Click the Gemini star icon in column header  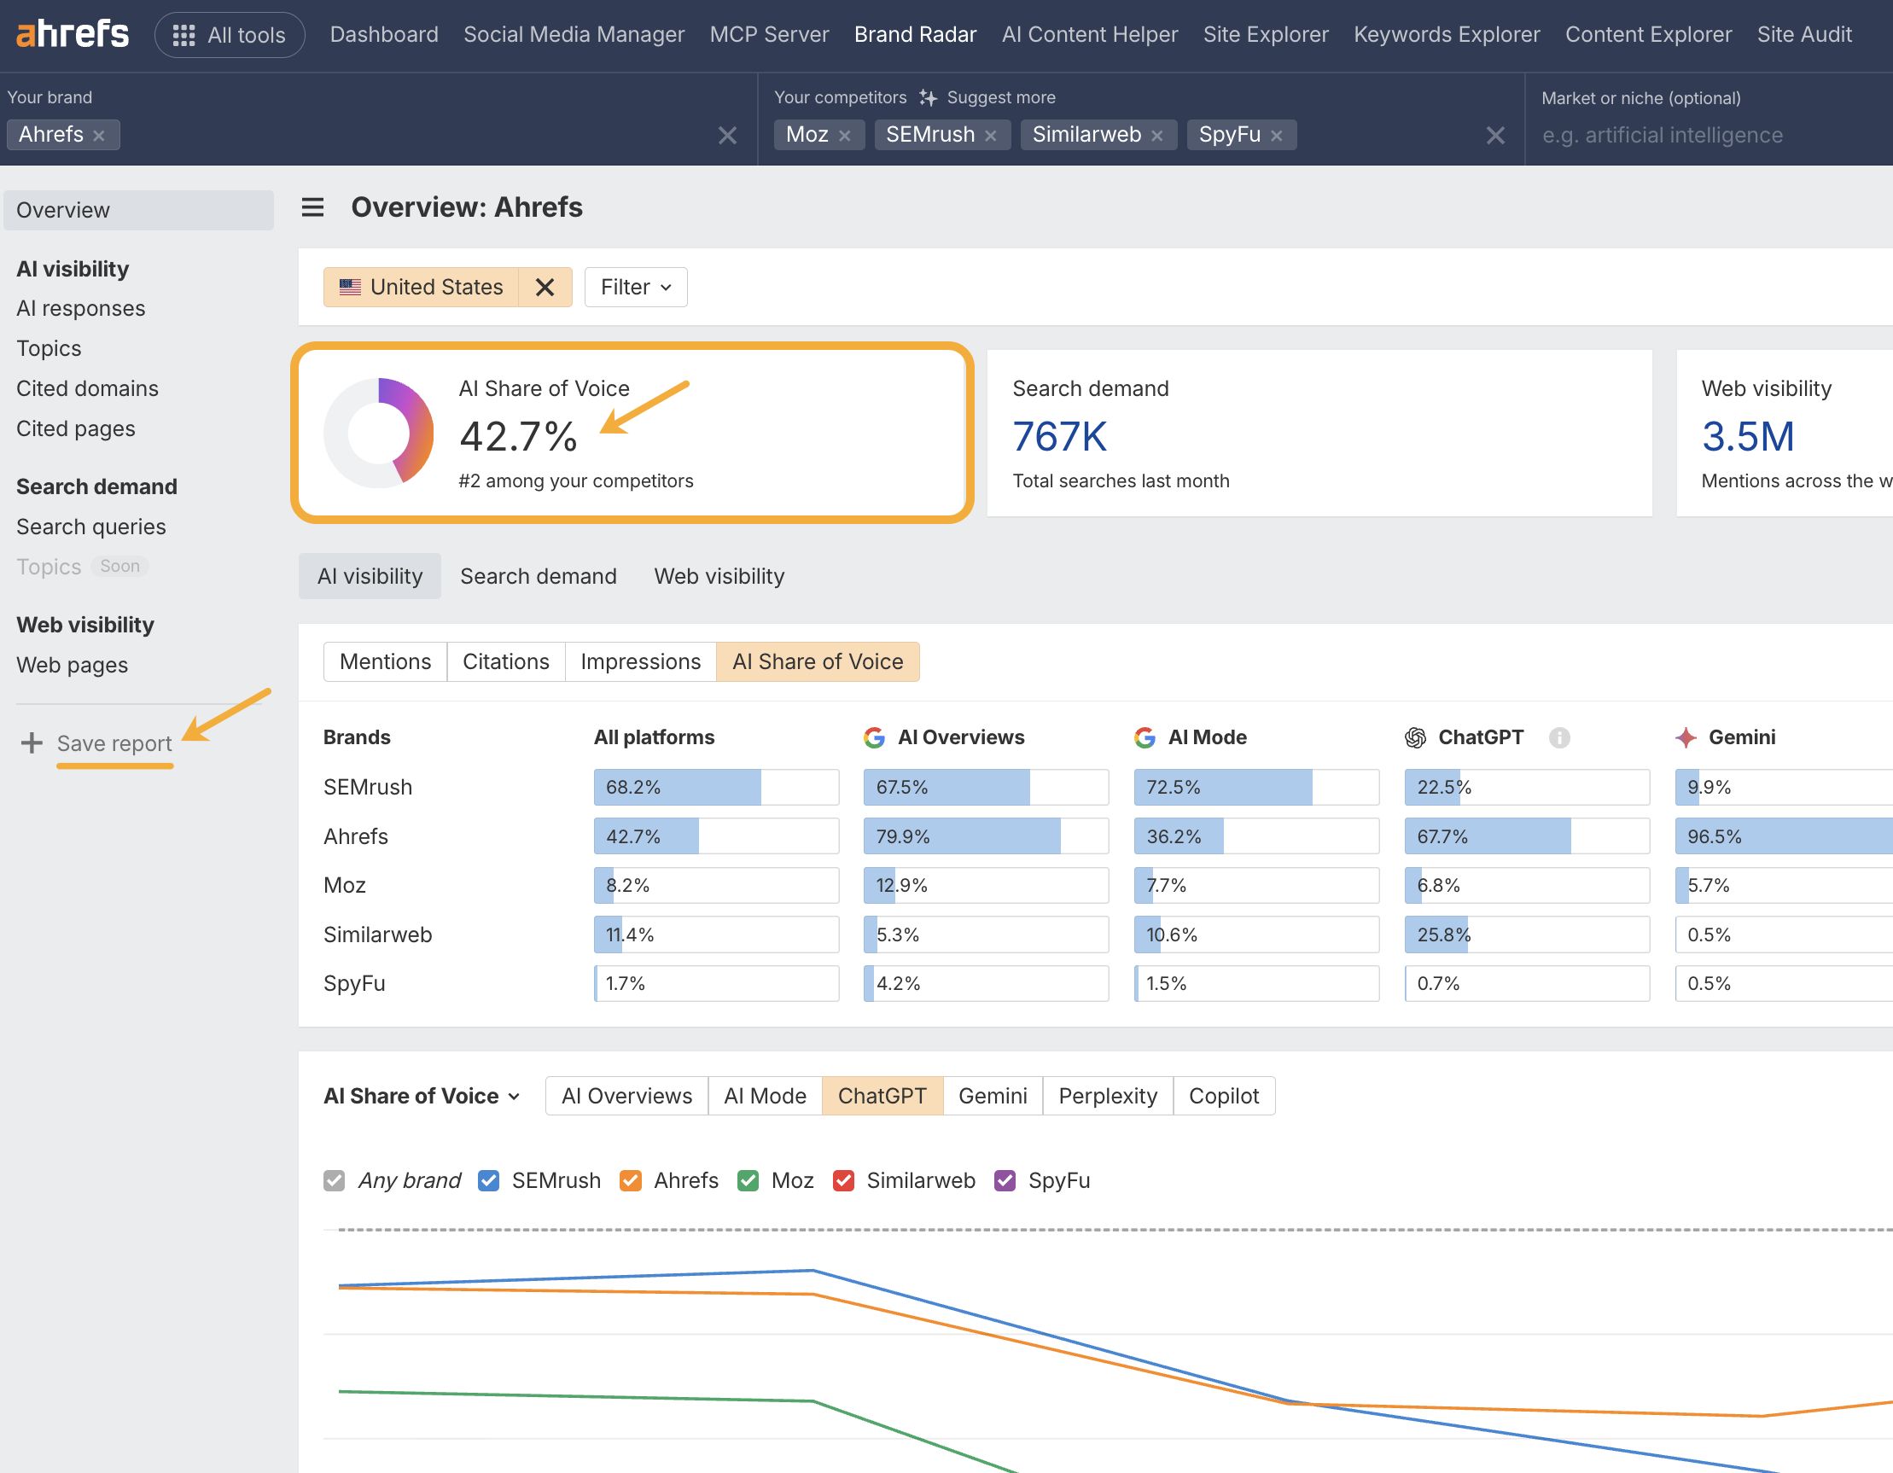pos(1685,737)
